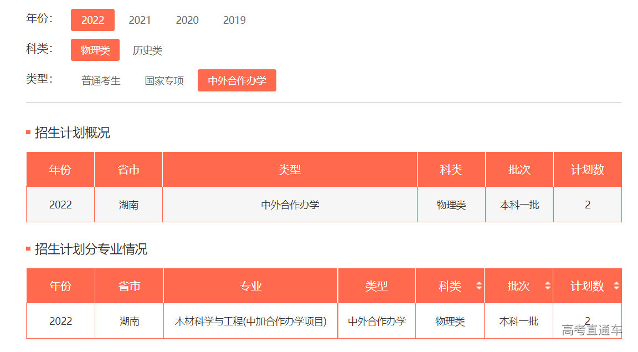Image resolution: width=638 pixels, height=352 pixels.
Task: Select year 2022 filter
Action: point(92,20)
